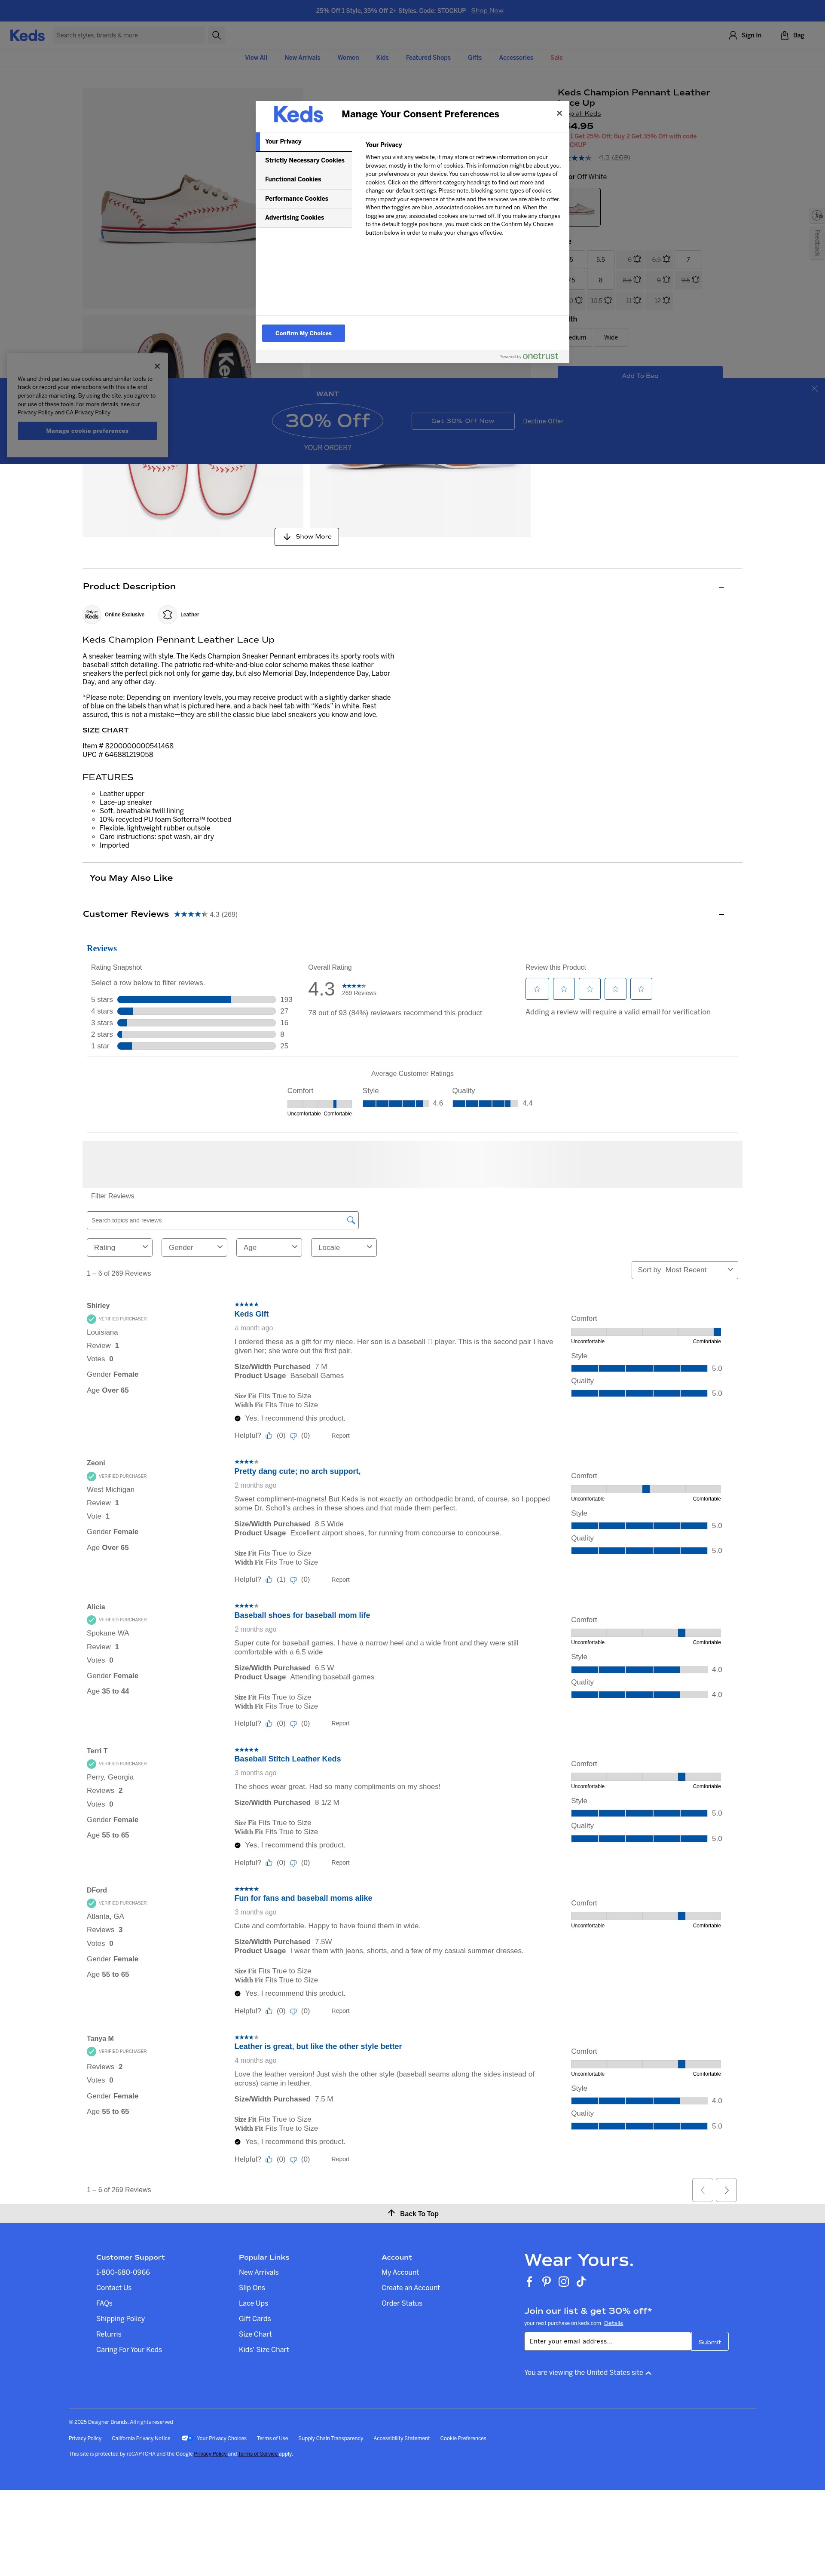Click thumbs up on Tanya M's review
The width and height of the screenshot is (825, 2576).
coord(269,2159)
